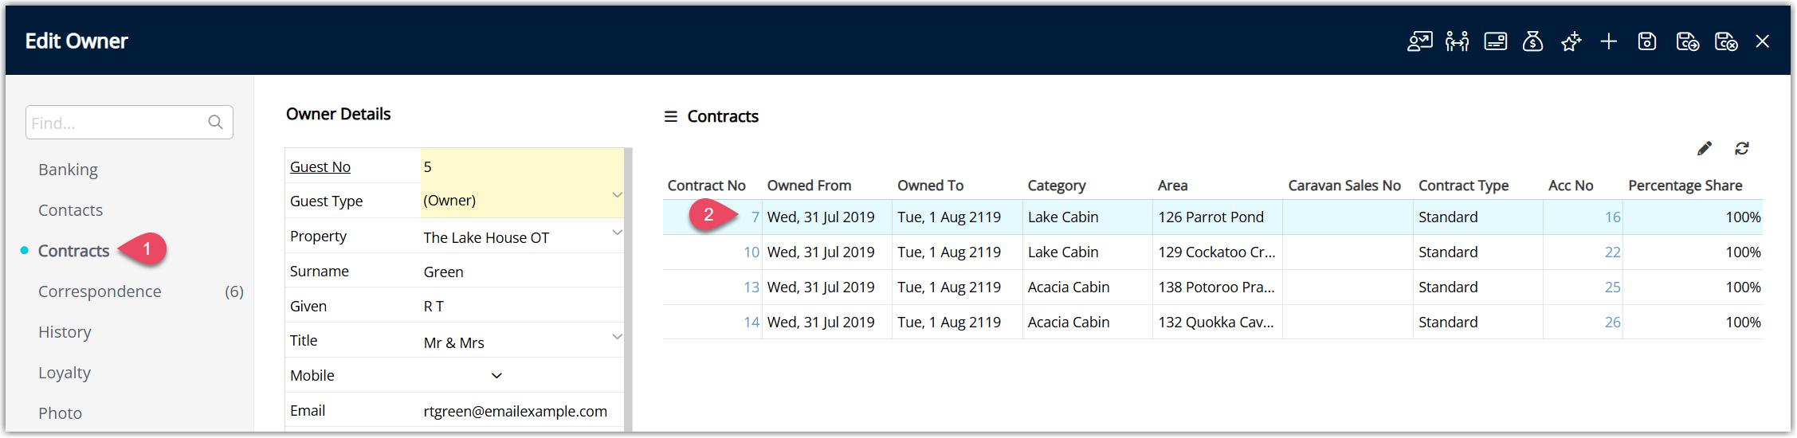The image size is (1797, 438).
Task: Save using the floppy disk icon
Action: 1647,41
